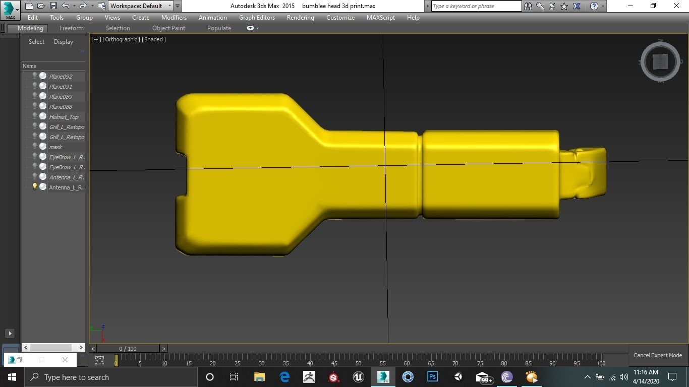This screenshot has height=387, width=689.
Task: Click the binoculars search icon
Action: pos(528,6)
